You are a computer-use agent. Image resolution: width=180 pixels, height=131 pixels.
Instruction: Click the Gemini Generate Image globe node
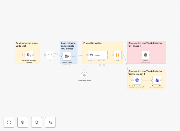137,80
